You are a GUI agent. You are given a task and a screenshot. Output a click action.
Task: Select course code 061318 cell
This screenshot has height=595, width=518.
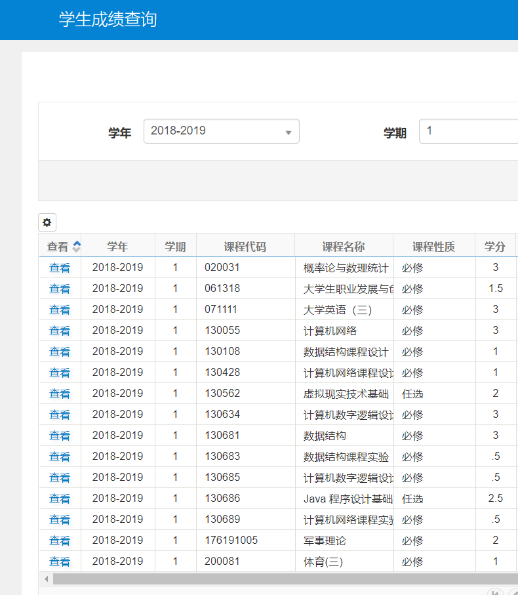246,289
